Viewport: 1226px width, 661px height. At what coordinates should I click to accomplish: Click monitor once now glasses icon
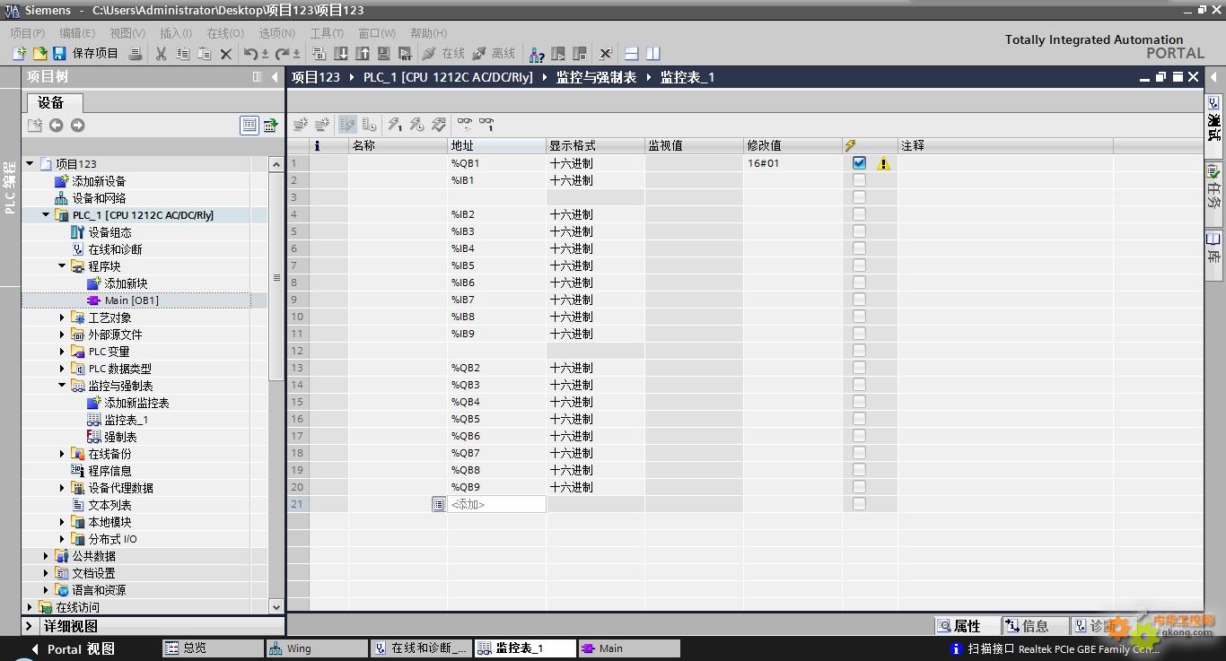pyautogui.click(x=486, y=125)
